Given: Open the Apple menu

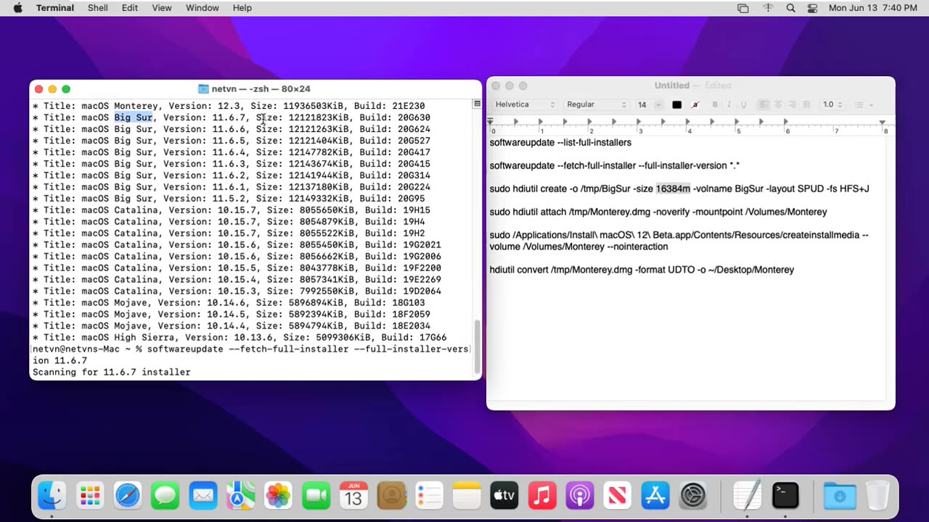Looking at the screenshot, I should (x=17, y=8).
